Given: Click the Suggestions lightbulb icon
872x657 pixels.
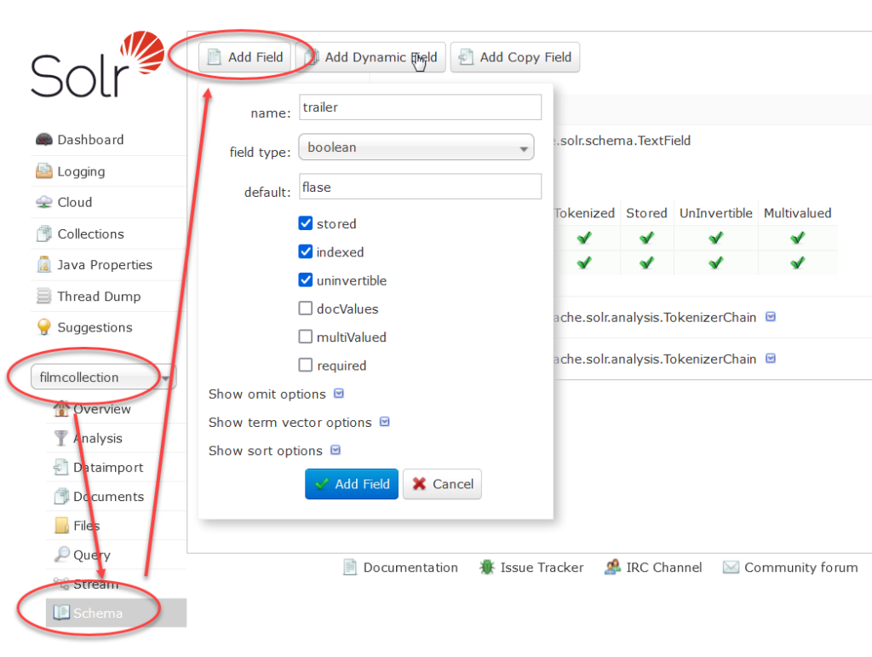Looking at the screenshot, I should pyautogui.click(x=44, y=327).
